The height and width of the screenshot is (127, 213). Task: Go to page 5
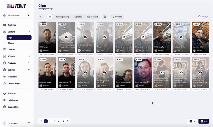click(x=63, y=121)
